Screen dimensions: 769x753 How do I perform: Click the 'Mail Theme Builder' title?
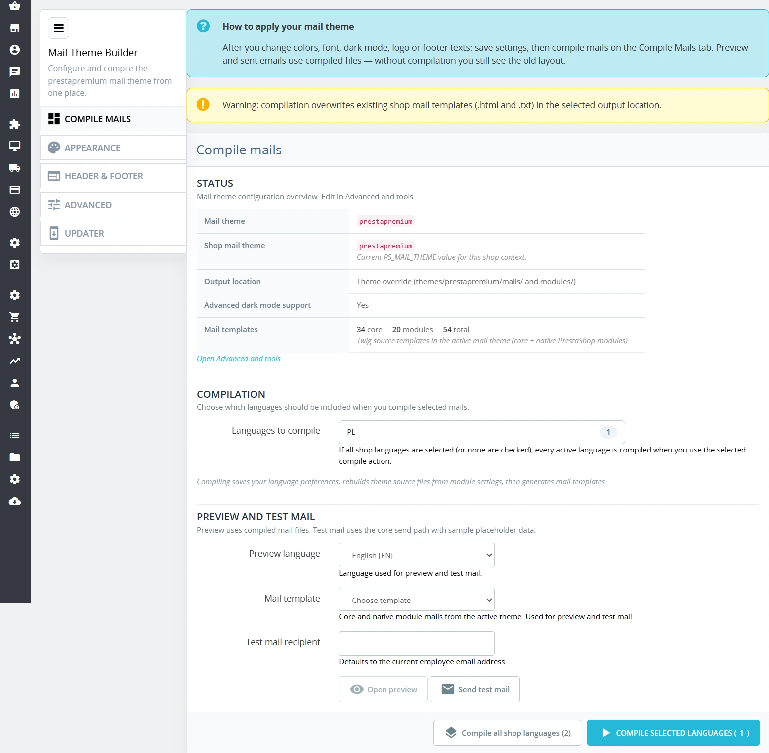(x=93, y=53)
